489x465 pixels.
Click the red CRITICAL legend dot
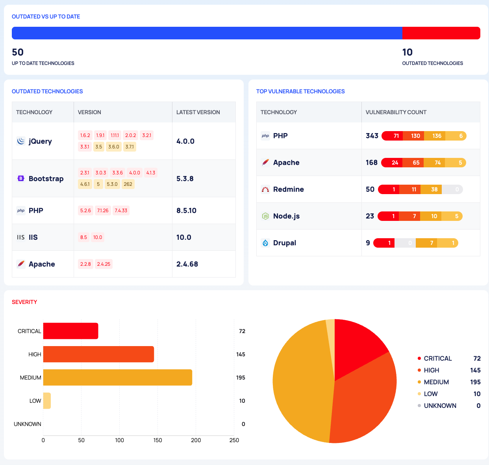419,358
